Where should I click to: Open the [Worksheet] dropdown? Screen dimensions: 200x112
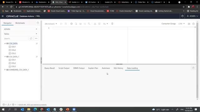pyautogui.click(x=51, y=24)
